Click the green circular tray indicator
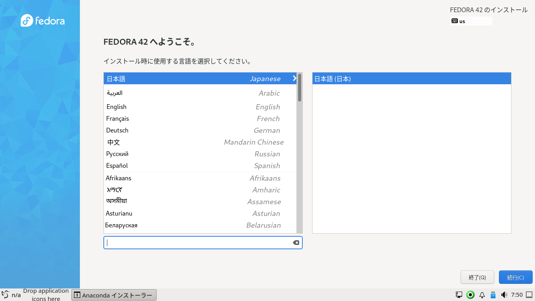Viewport: 535px width, 301px height. point(470,295)
